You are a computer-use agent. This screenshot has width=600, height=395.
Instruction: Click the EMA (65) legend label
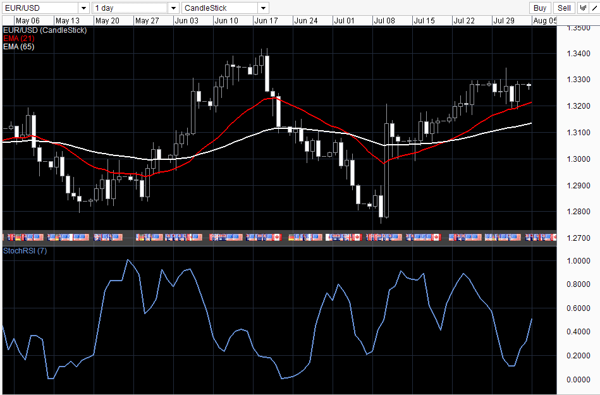coord(19,47)
